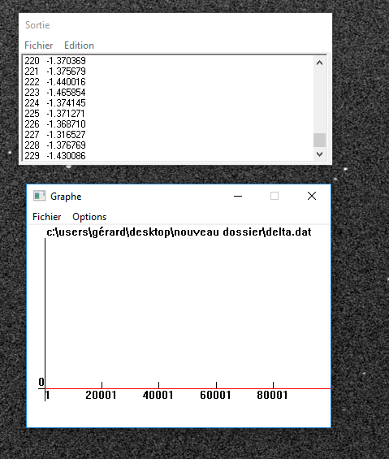The width and height of the screenshot is (389, 459).
Task: Click scroll up arrow in Sortie window
Action: [x=320, y=63]
